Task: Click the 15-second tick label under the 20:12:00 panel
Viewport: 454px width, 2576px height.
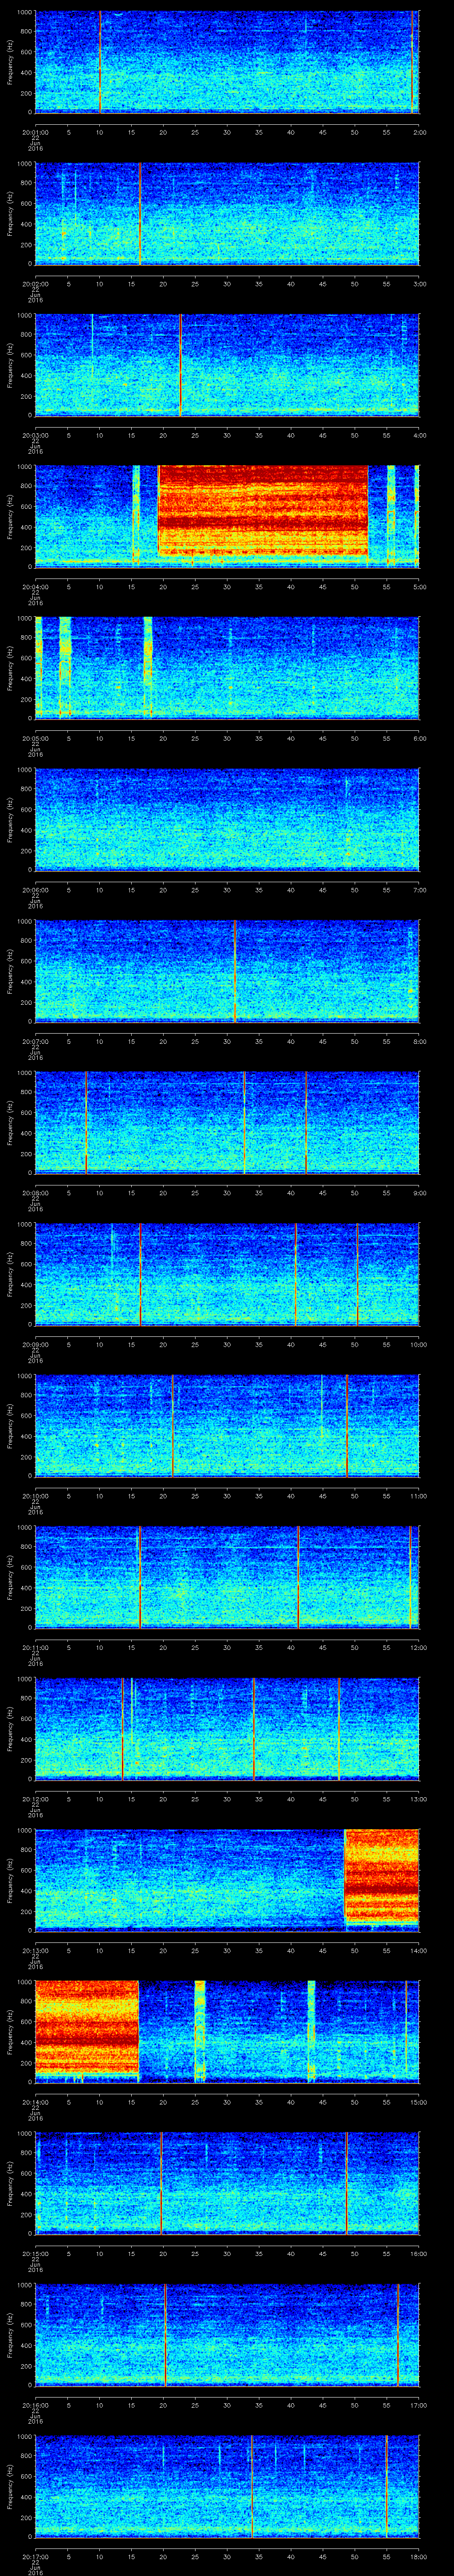Action: 131,1799
